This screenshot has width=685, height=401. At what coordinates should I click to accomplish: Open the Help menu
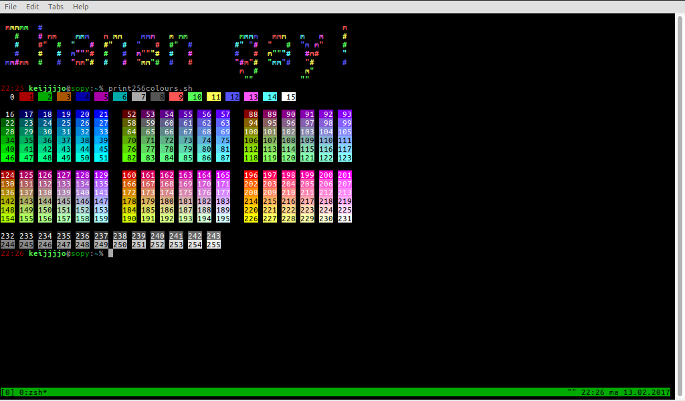click(80, 7)
